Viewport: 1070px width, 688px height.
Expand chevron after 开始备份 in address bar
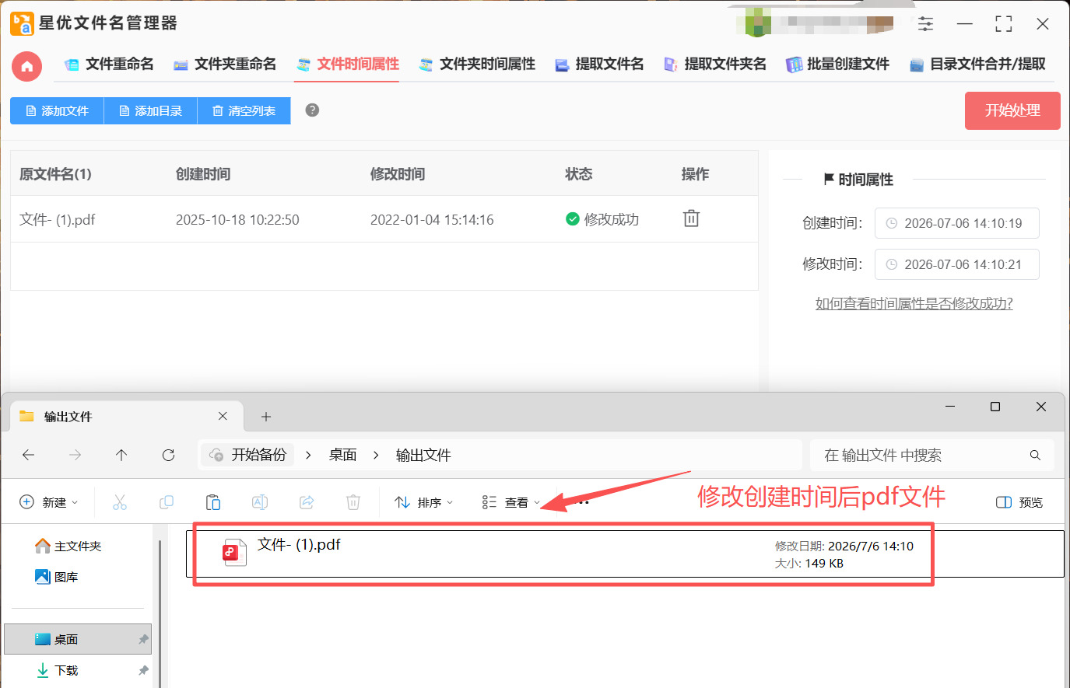(x=309, y=456)
